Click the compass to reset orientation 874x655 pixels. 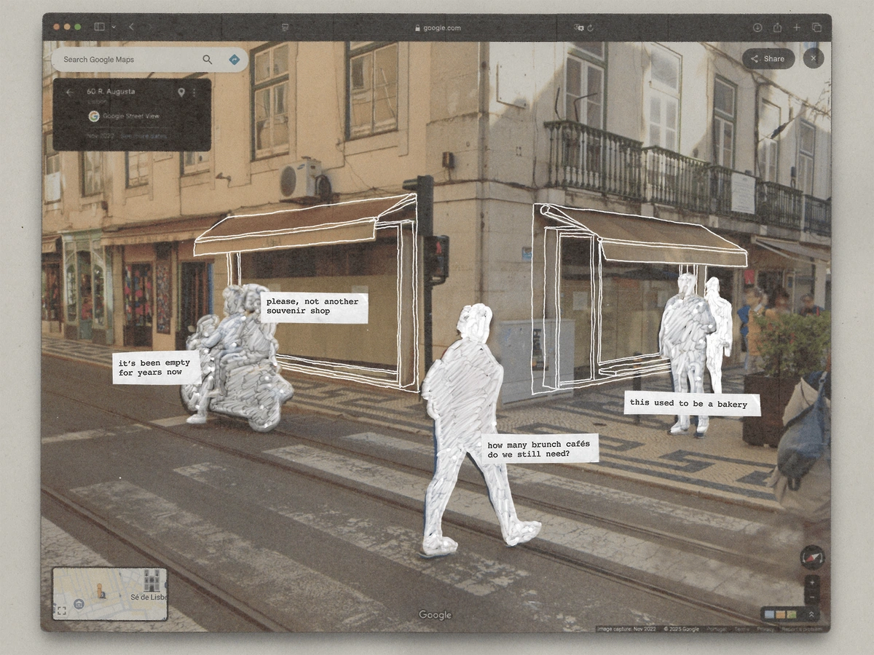(x=811, y=557)
